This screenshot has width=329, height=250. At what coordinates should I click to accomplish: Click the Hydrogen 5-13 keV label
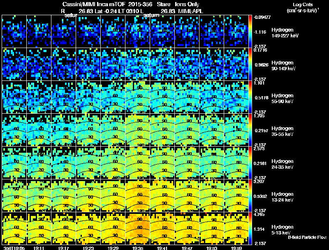tap(283, 230)
